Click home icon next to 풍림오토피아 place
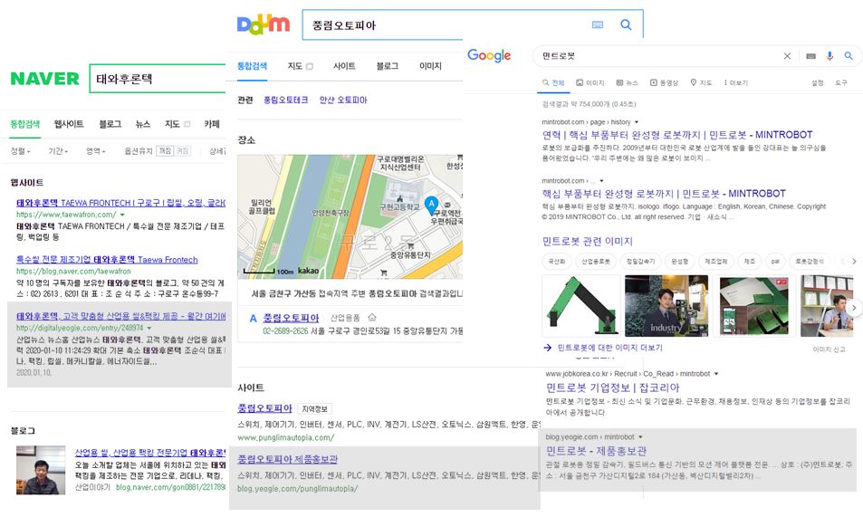This screenshot has height=517, width=863. [372, 318]
